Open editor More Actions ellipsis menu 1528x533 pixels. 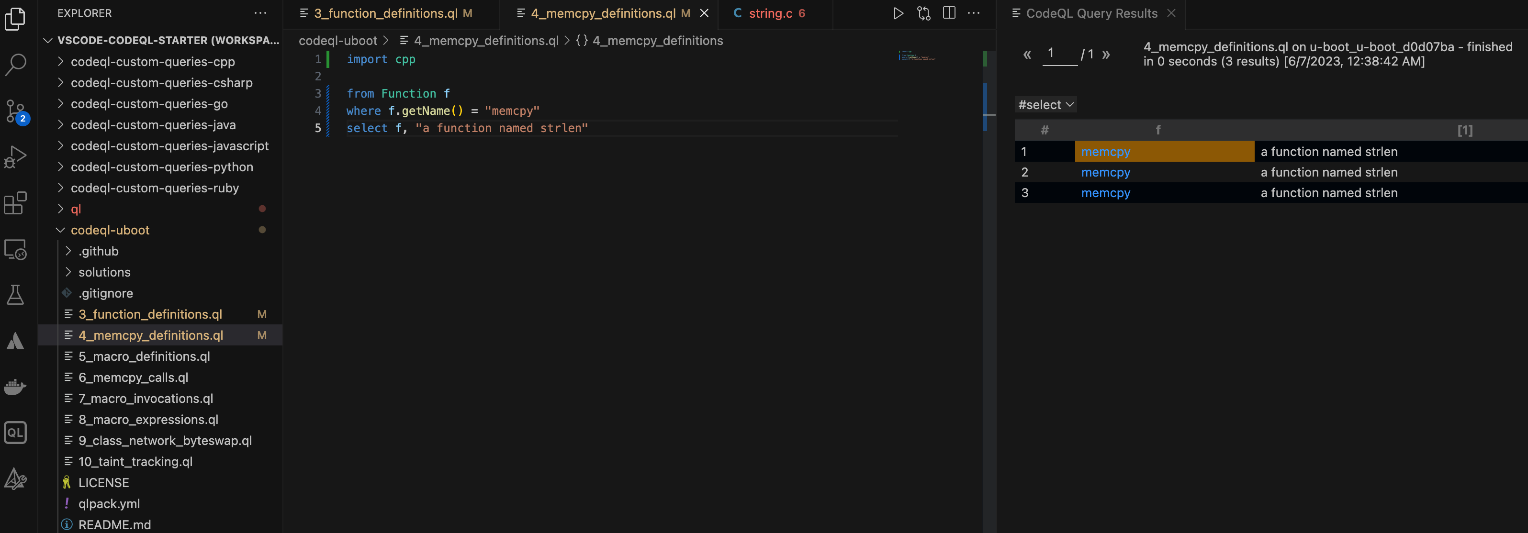(974, 13)
